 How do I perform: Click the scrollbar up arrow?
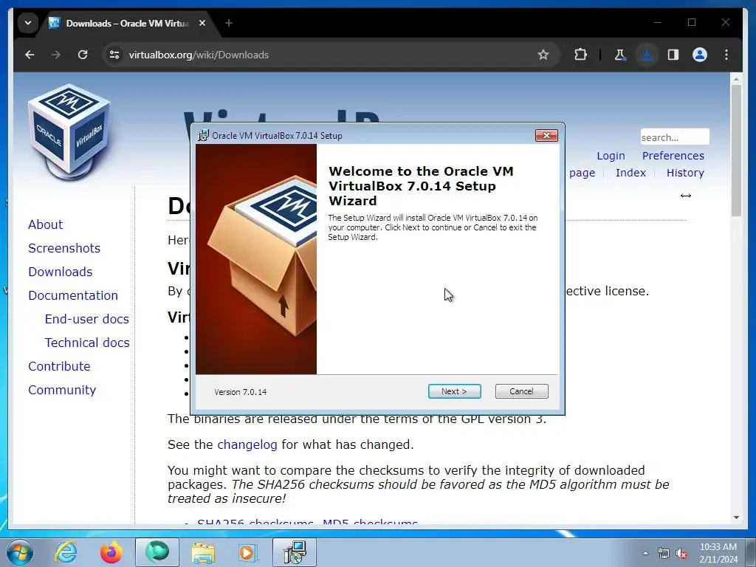coord(736,78)
